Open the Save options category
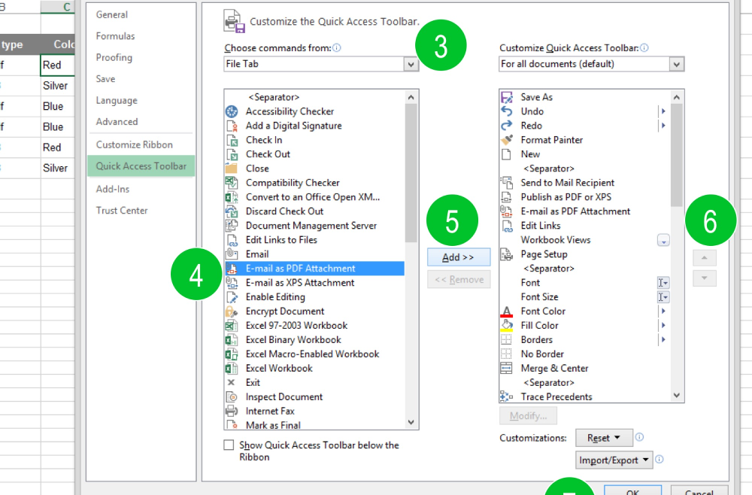This screenshot has height=495, width=752. click(105, 79)
